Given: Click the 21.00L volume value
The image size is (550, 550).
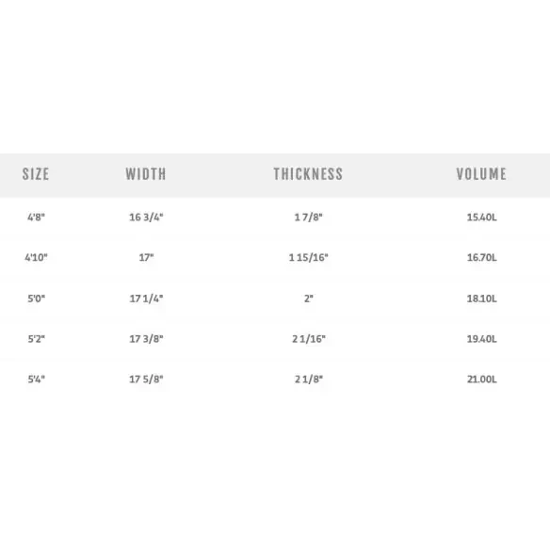Looking at the screenshot, I should pos(481,380).
